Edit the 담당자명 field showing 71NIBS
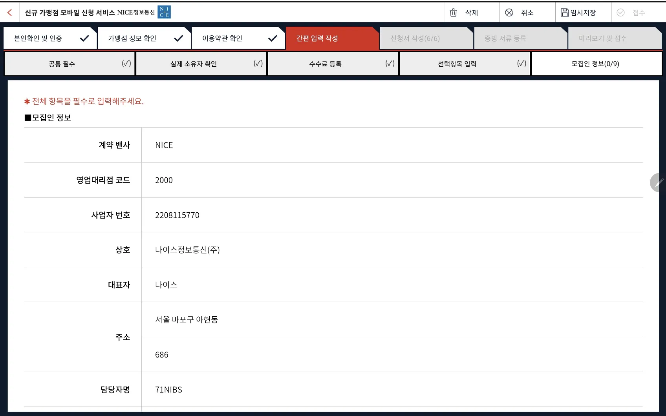Viewport: 666px width, 416px height. [x=392, y=389]
